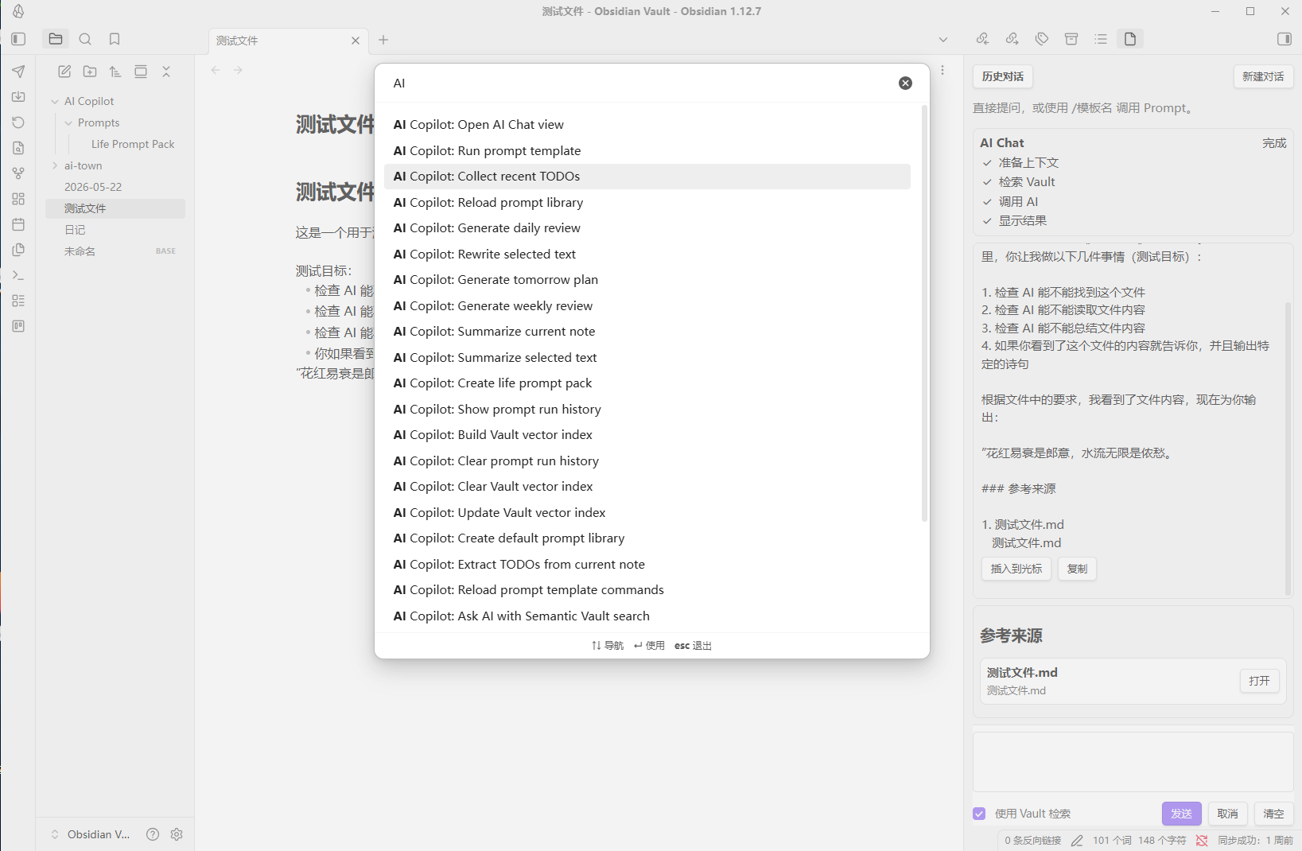The height and width of the screenshot is (851, 1302).
Task: Run AI Copilot: Ask AI with Semantic Vault search
Action: (647, 616)
